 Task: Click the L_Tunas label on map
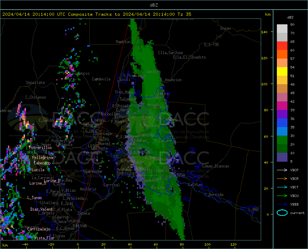click(x=35, y=198)
